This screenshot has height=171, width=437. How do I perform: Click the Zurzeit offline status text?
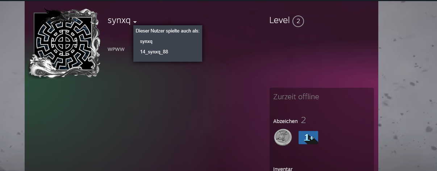tap(296, 97)
